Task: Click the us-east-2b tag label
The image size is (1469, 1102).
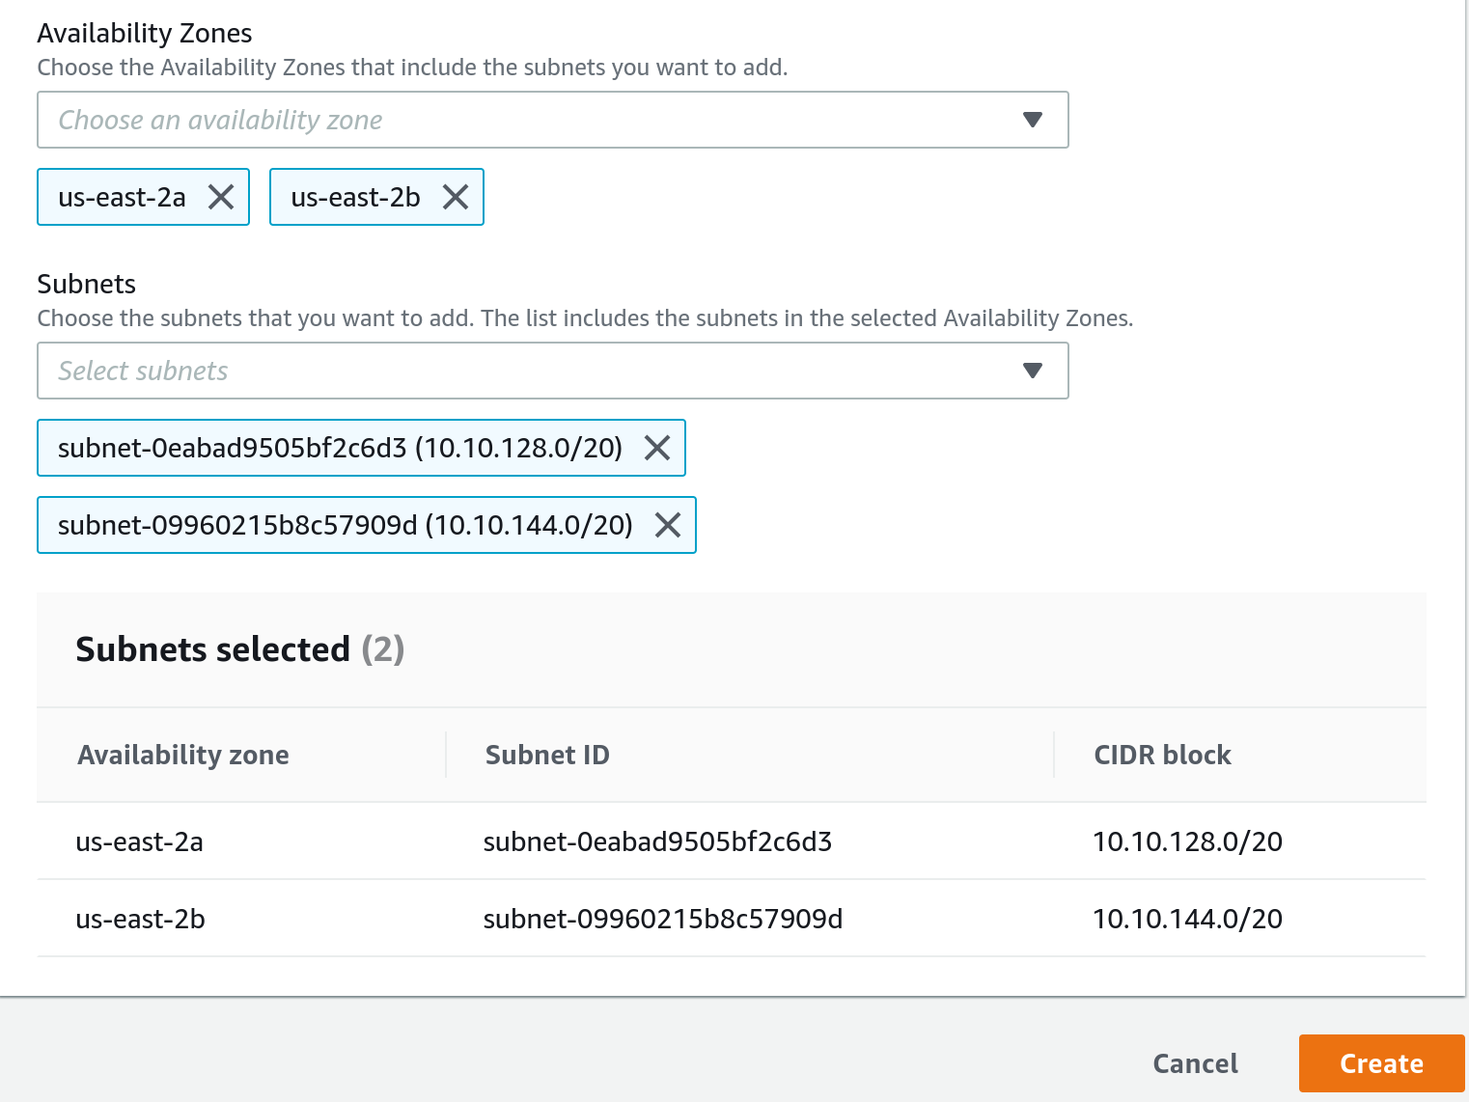Action: [x=355, y=197]
